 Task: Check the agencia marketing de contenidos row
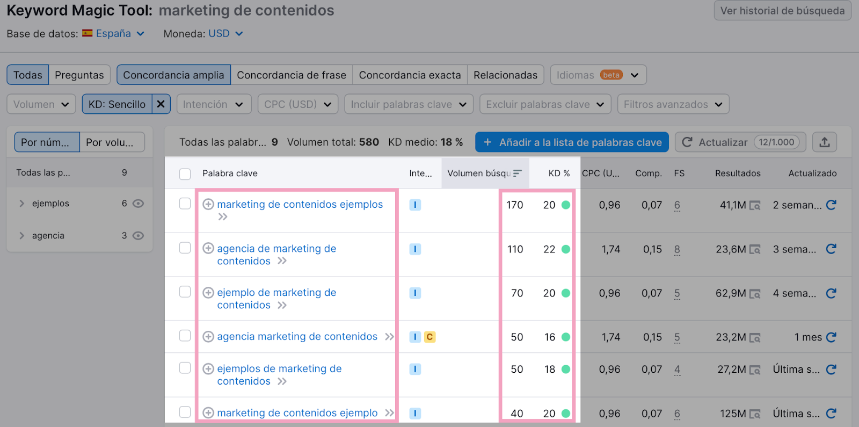pyautogui.click(x=185, y=336)
